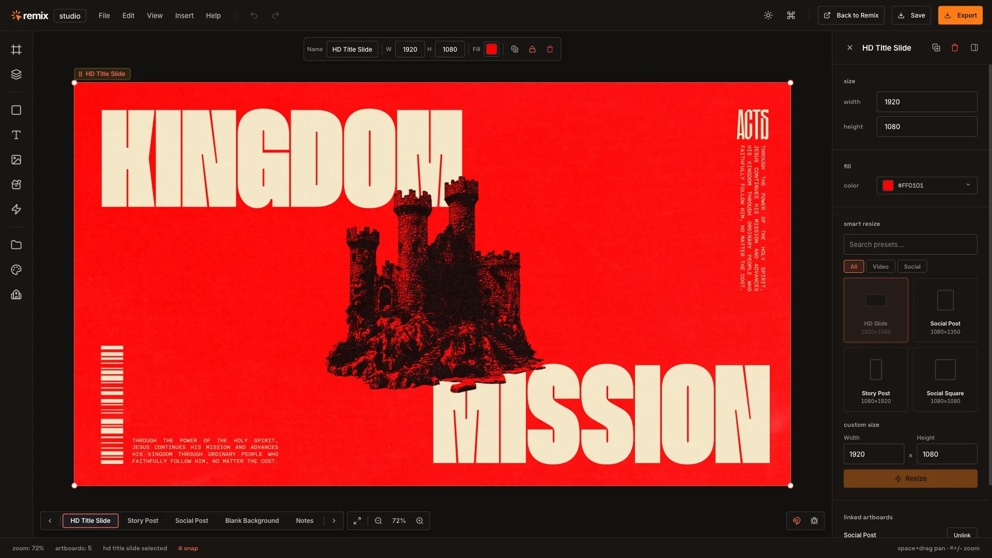Unlink the Social Post linked artboard
992x558 pixels.
tap(962, 535)
